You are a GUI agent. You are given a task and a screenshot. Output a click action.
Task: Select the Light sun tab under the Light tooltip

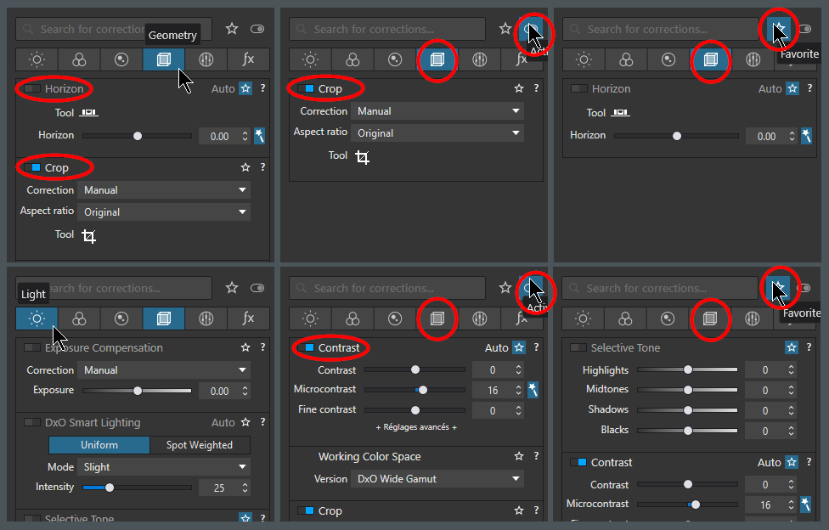click(x=37, y=319)
